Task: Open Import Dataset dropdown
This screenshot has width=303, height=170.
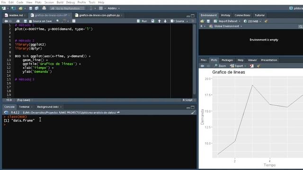Action: coord(227,21)
